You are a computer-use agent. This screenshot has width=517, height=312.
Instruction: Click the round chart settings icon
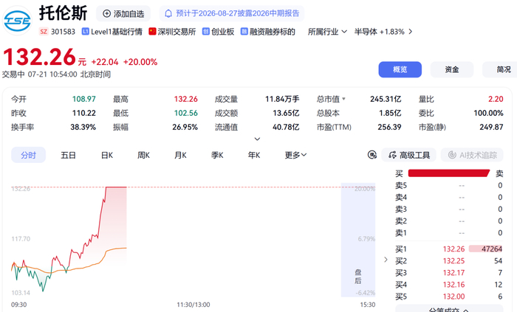pos(372,155)
